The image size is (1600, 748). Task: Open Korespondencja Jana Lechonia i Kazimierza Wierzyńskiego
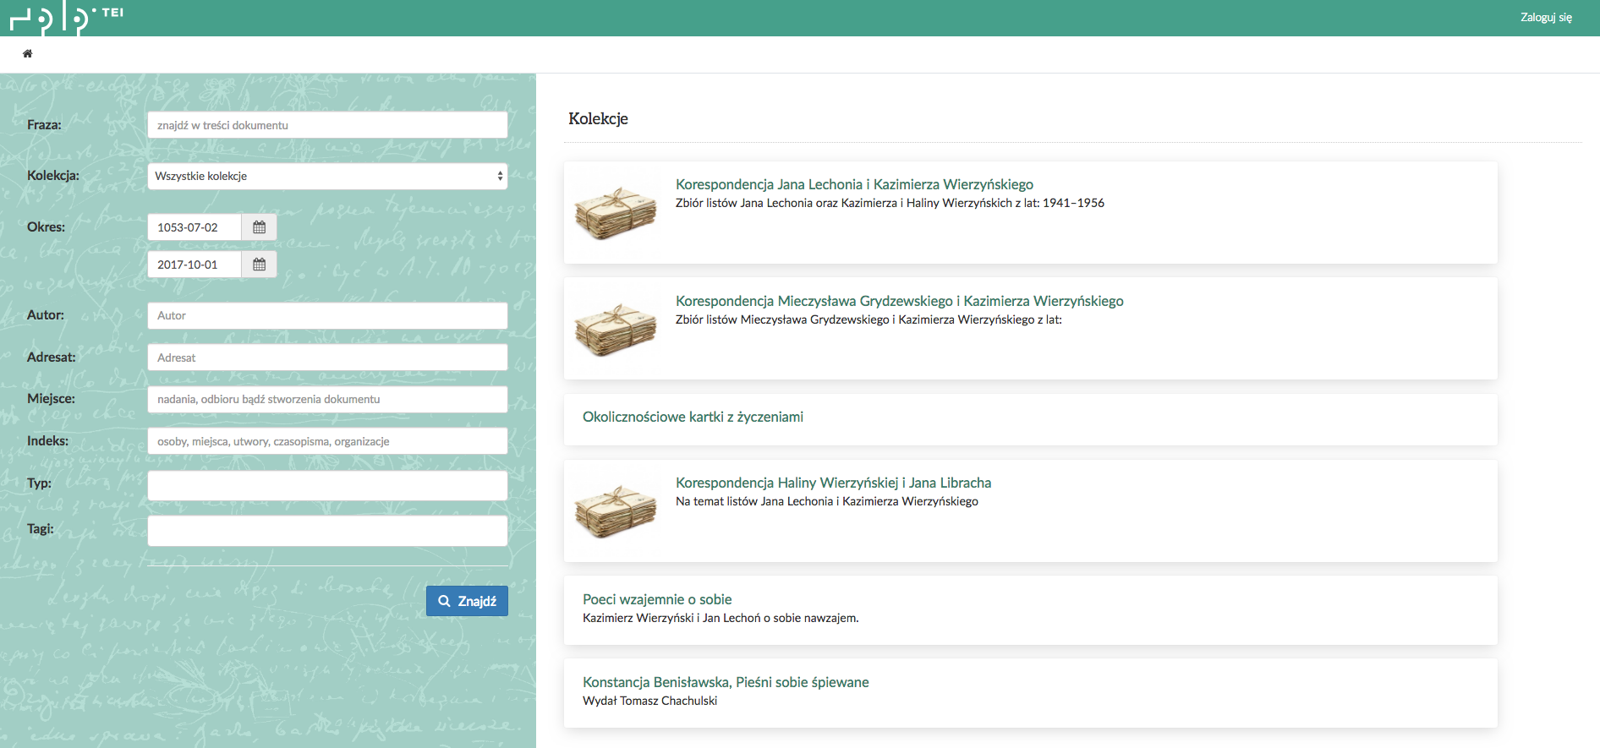point(854,184)
